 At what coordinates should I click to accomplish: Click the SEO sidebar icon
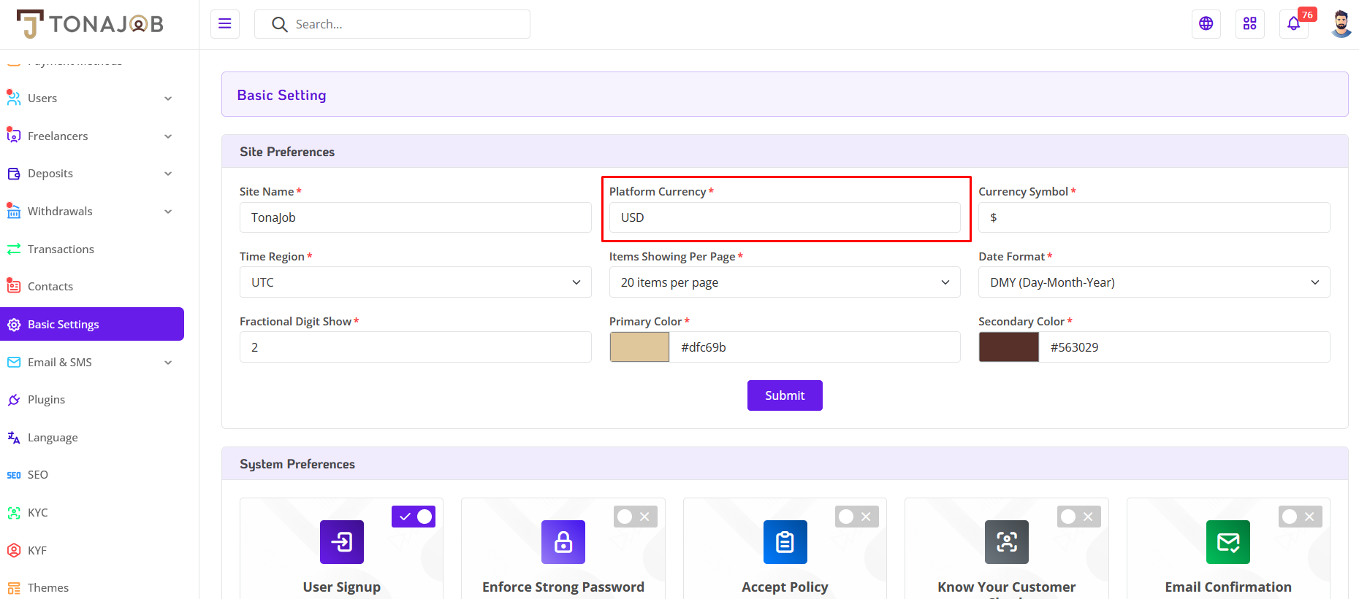14,475
